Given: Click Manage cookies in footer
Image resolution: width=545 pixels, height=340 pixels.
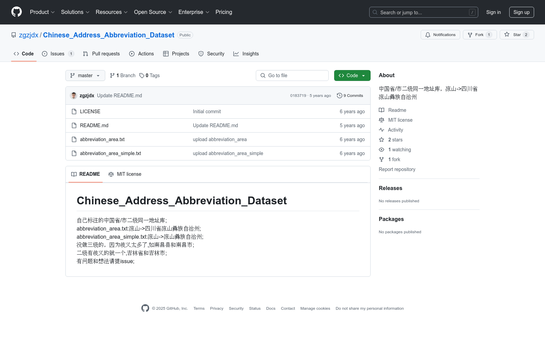Looking at the screenshot, I should click(315, 308).
